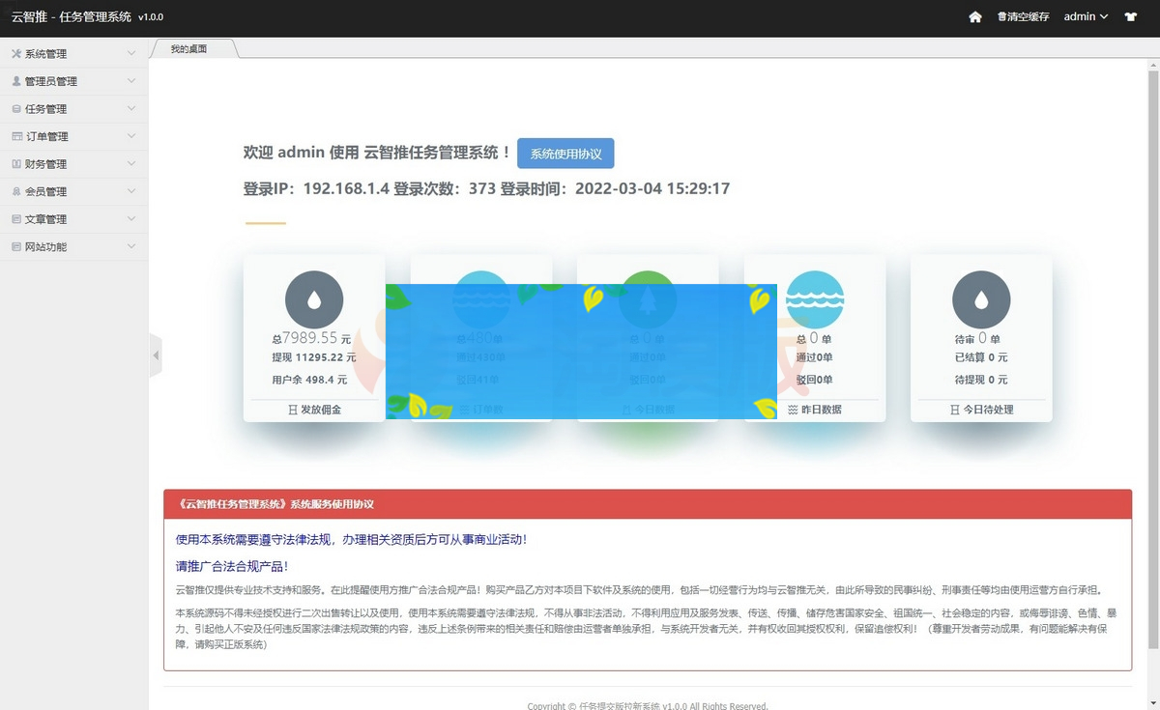
Task: Select the 系统管理 wrench icon in sidebar
Action: click(16, 53)
